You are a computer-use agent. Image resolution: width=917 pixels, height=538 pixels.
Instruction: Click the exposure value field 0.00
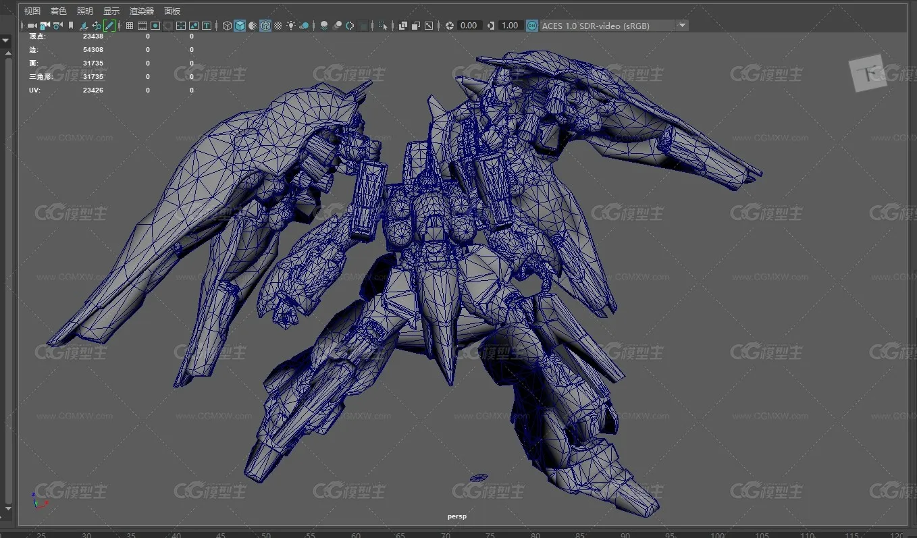pos(469,26)
